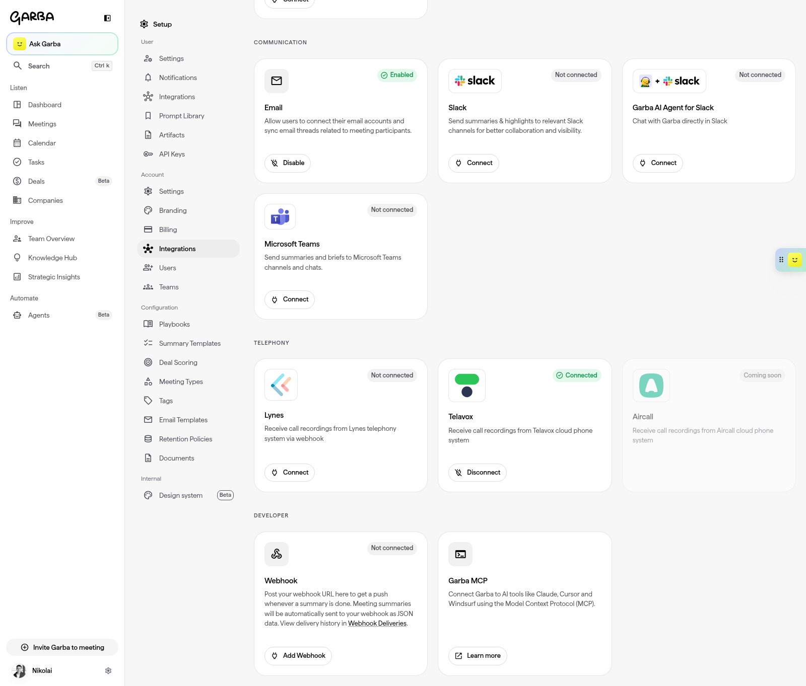This screenshot has height=686, width=806.
Task: Open Billing settings
Action: click(188, 230)
